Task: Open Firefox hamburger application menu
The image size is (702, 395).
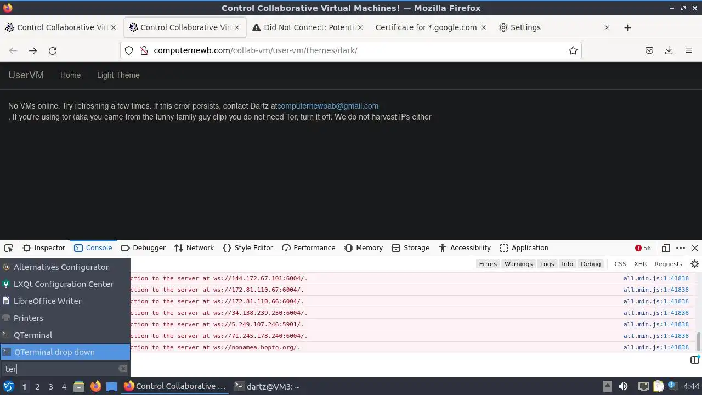Action: 689,50
